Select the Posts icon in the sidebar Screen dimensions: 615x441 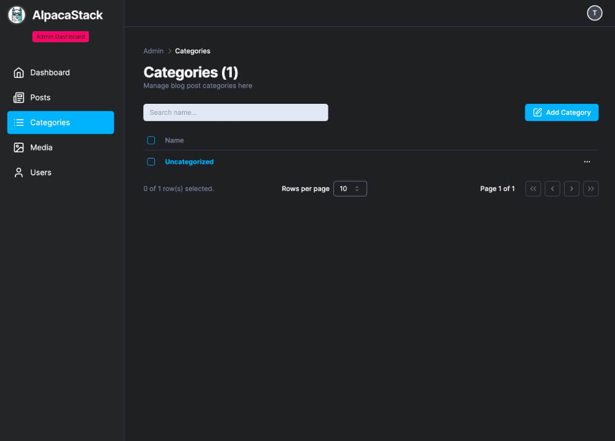click(19, 97)
